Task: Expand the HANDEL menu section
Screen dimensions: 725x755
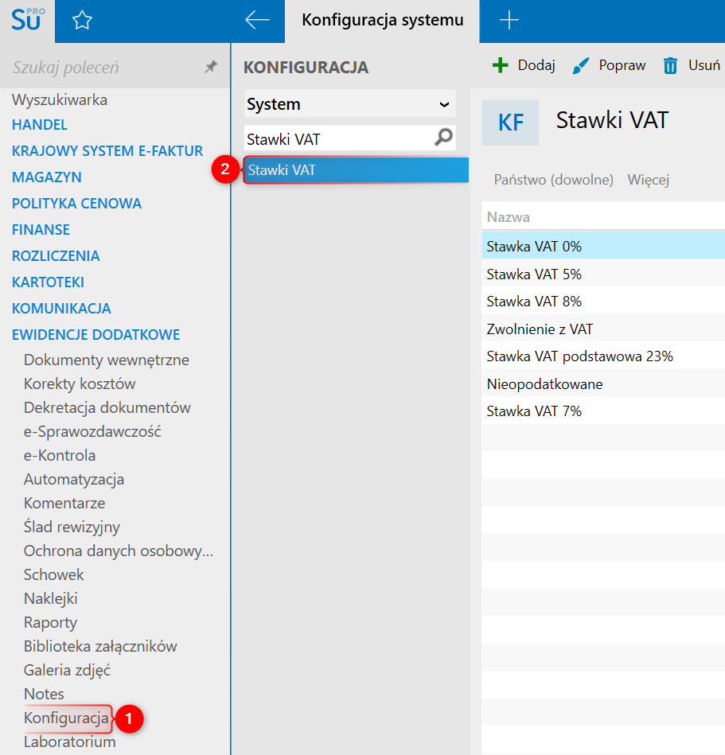Action: tap(40, 125)
